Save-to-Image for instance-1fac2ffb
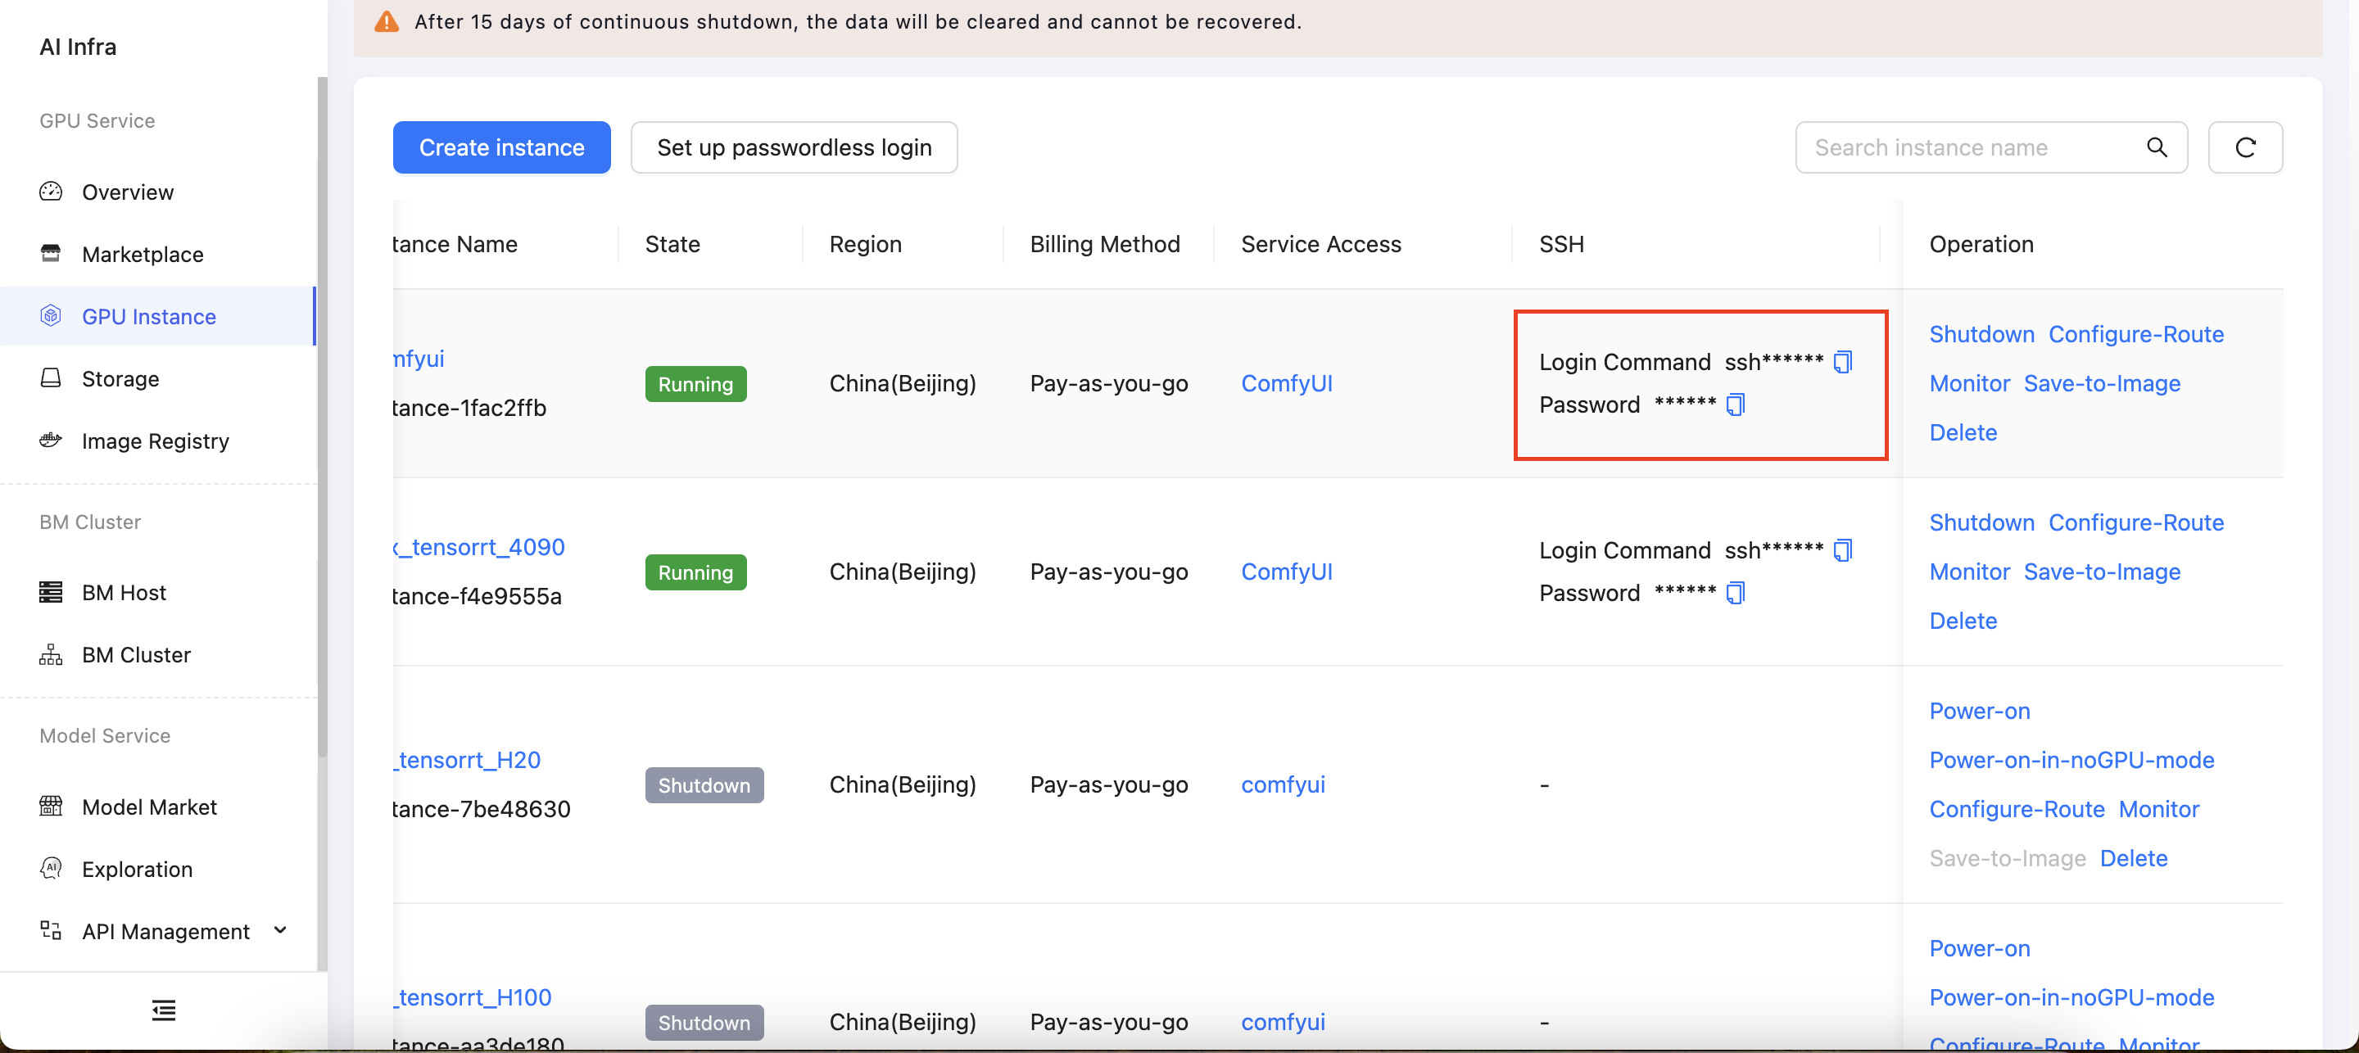This screenshot has height=1053, width=2359. click(x=2102, y=384)
